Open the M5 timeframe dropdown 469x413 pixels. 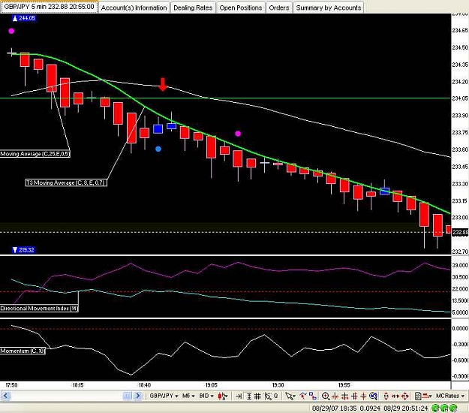pyautogui.click(x=188, y=396)
